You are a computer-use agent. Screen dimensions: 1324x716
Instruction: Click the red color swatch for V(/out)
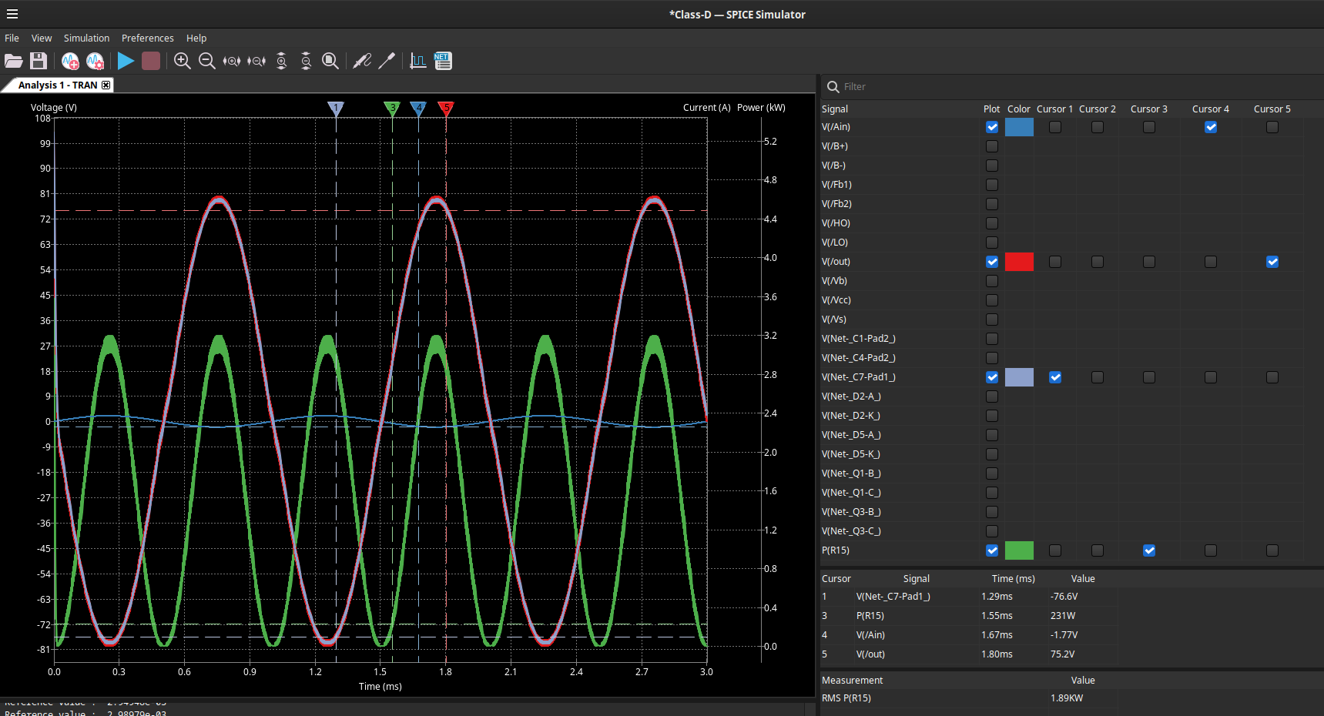pyautogui.click(x=1019, y=262)
